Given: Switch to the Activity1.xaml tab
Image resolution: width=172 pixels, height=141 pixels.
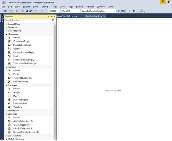Looking at the screenshot, I should coord(92,16).
